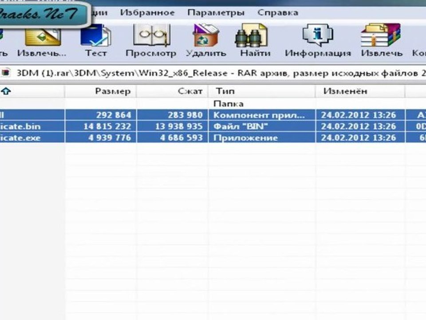Select the file row ending in icate.exe

(x=213, y=138)
